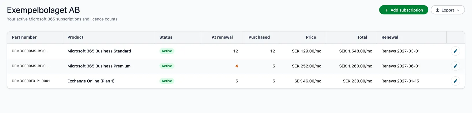Image resolution: width=472 pixels, height=113 pixels.
Task: Edit the Microsoft 365 Business Standard subscription
Action: (455, 51)
